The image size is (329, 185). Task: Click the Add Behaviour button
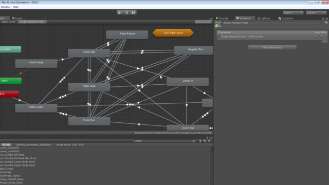click(x=272, y=47)
